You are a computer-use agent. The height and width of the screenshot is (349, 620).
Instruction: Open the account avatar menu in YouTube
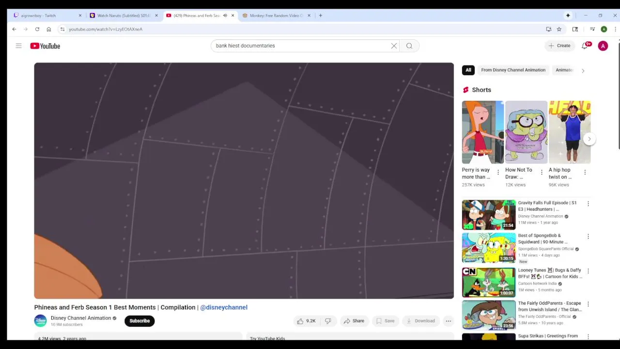(603, 46)
